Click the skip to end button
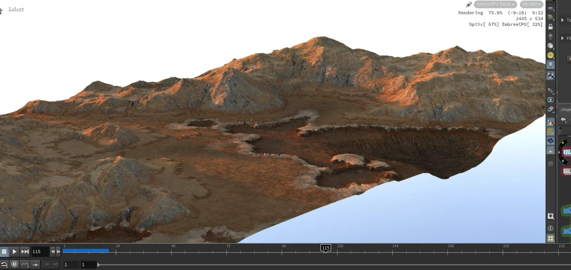The height and width of the screenshot is (270, 571). [25, 251]
